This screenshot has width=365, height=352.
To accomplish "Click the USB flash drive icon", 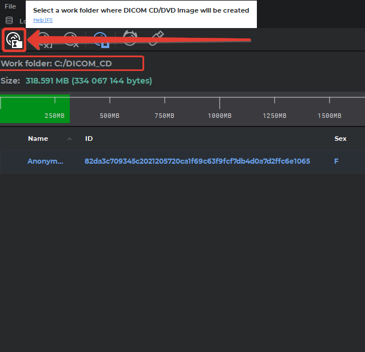I will pos(156,39).
